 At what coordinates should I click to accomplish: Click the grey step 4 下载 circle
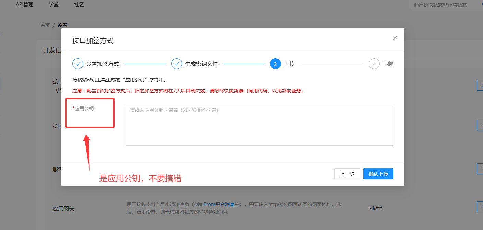tap(374, 64)
